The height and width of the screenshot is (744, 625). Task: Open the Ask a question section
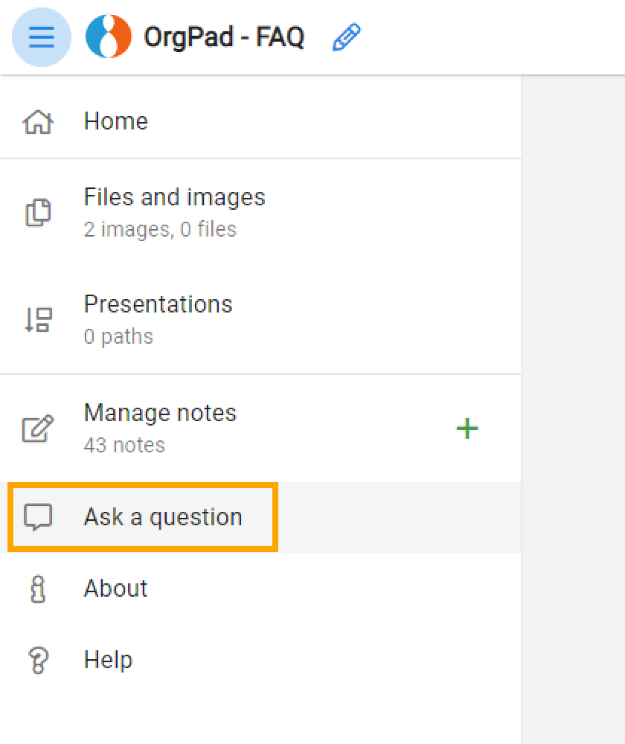point(163,516)
